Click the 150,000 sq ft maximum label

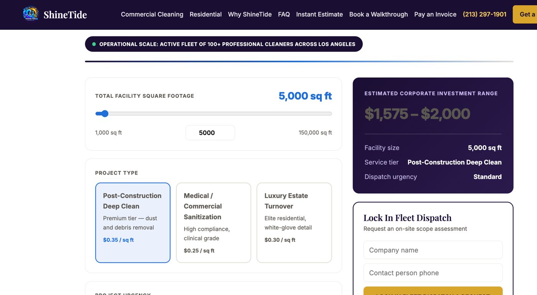point(315,133)
